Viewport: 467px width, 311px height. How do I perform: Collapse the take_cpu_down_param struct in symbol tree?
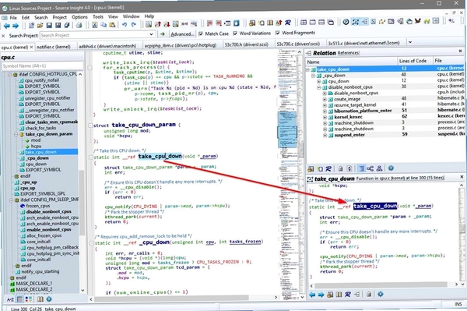[x=16, y=134]
